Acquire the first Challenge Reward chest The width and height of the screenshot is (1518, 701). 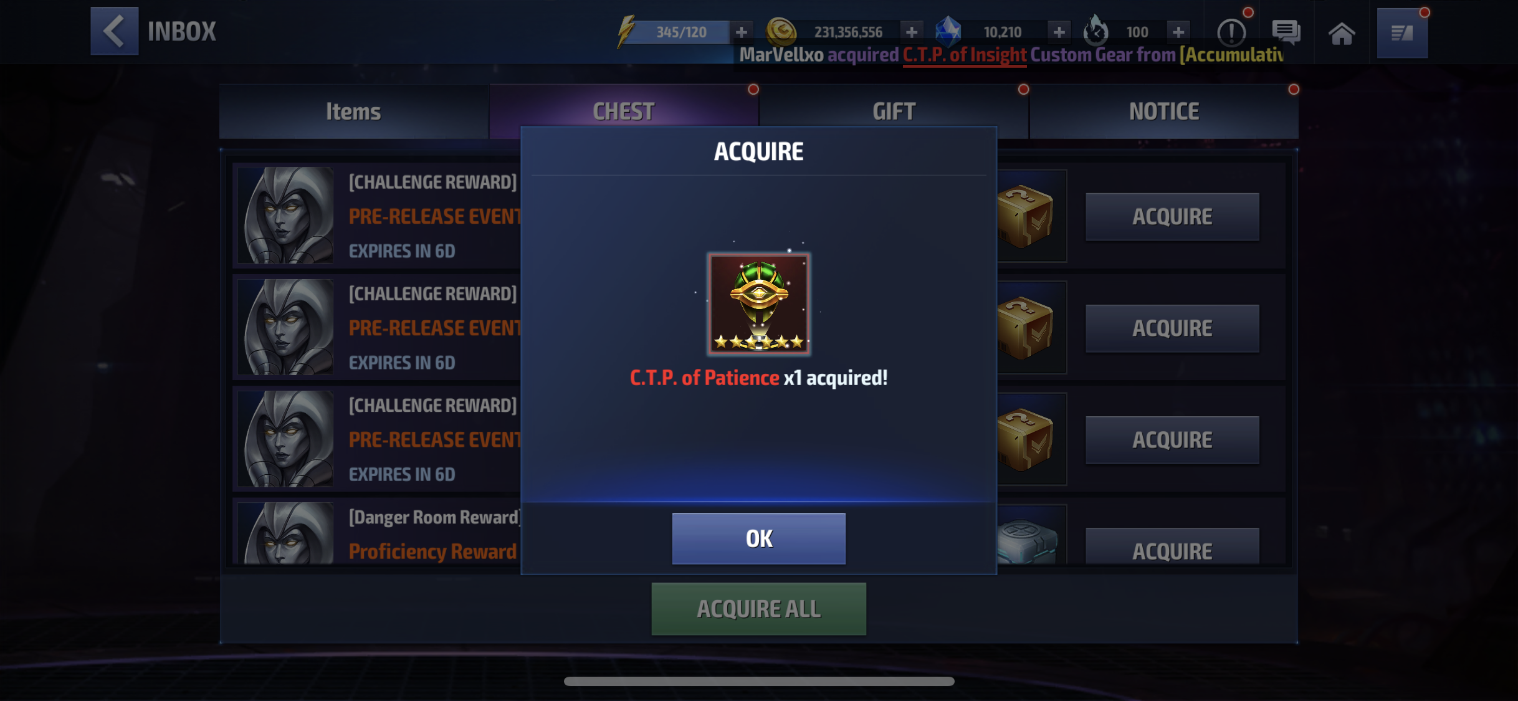1172,217
